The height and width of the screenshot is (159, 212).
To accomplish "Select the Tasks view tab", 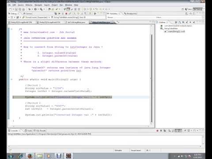I will point(28,131).
